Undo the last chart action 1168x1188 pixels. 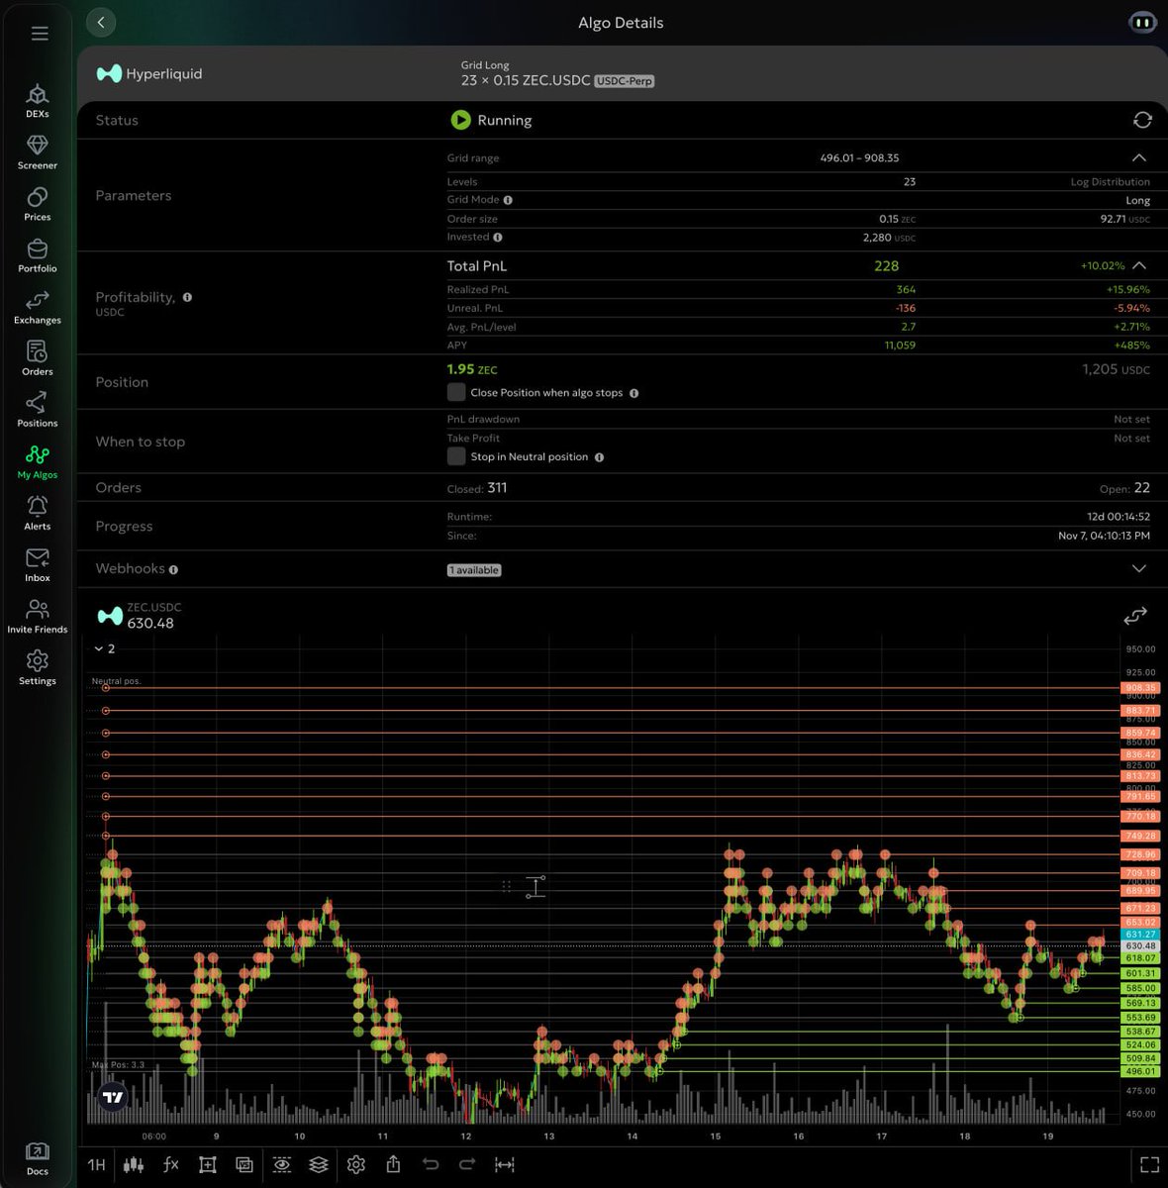(431, 1165)
